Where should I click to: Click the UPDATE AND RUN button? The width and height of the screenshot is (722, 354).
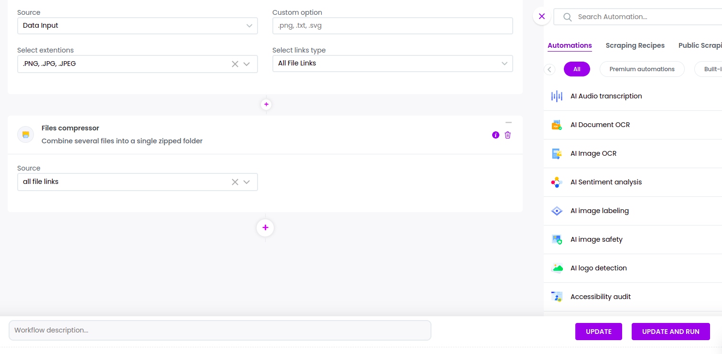tap(671, 331)
